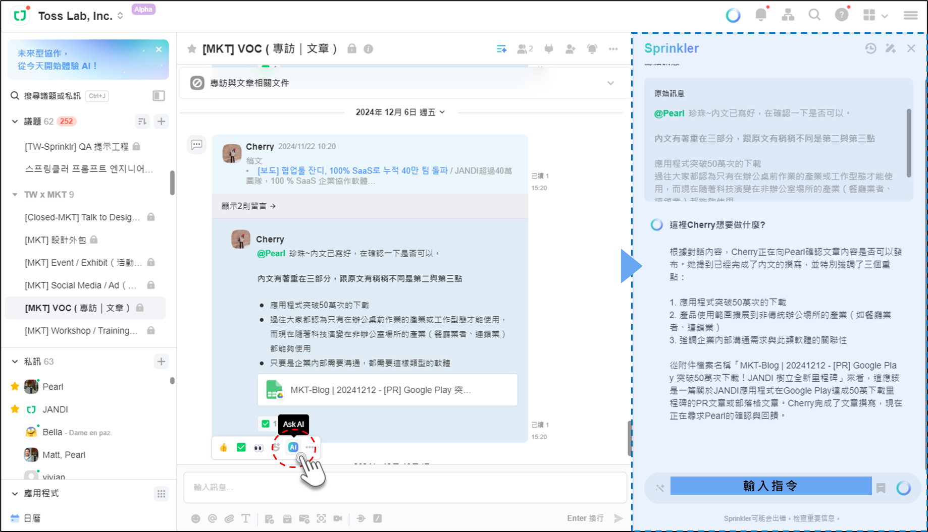The image size is (928, 532).
Task: Toggle the star on the MKT VOC topic
Action: (x=192, y=49)
